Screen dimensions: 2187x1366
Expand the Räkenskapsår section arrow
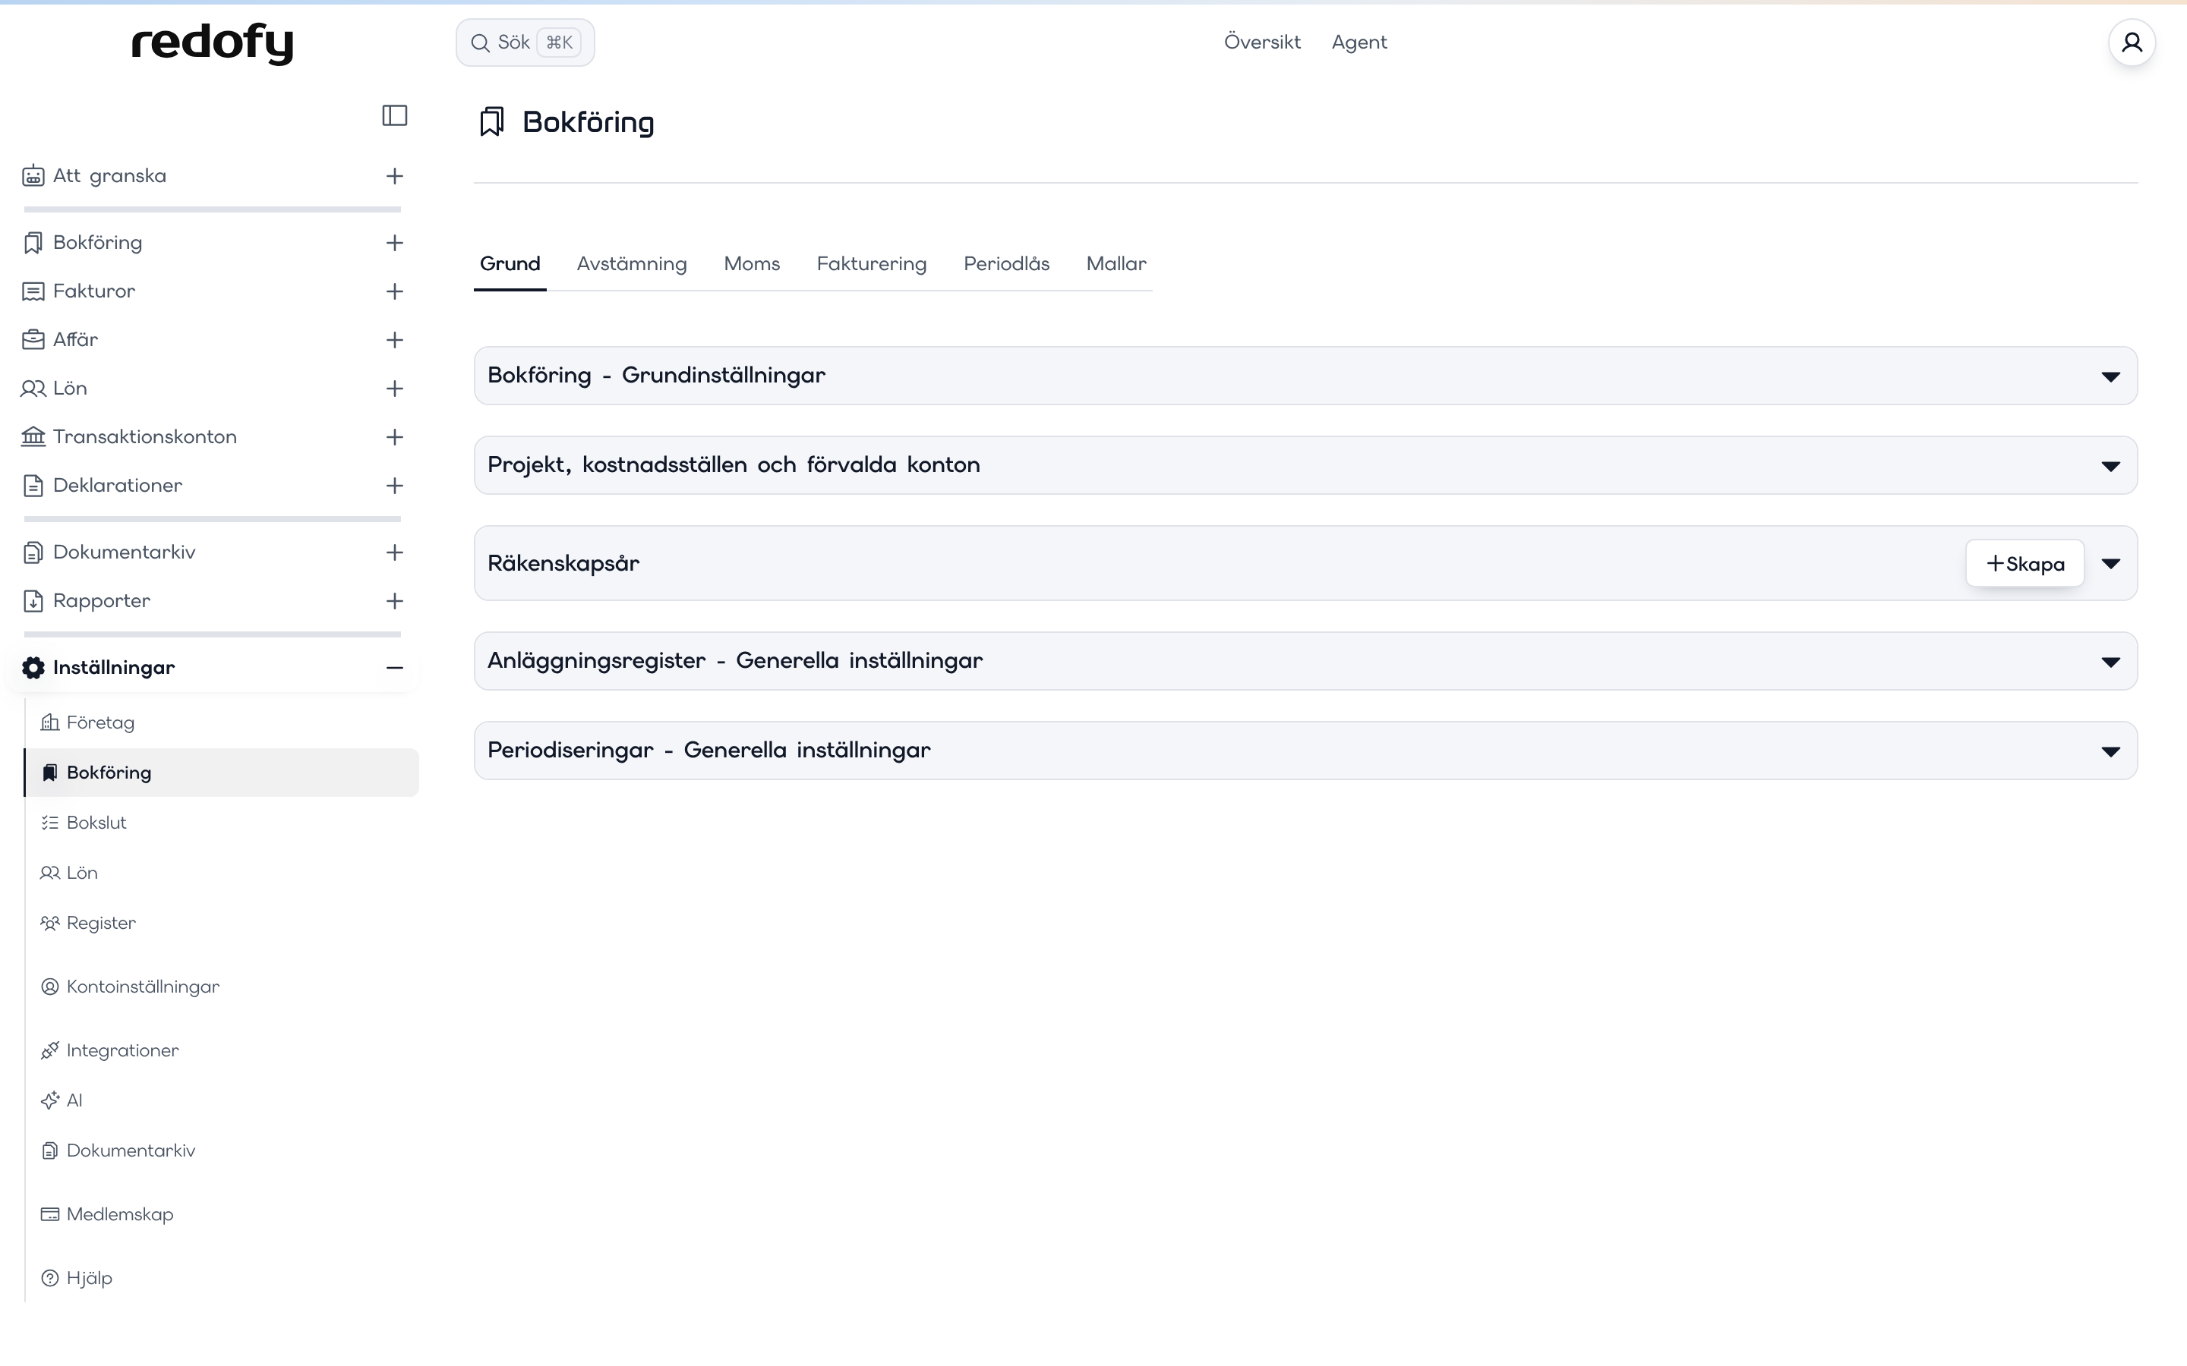[x=2110, y=564]
